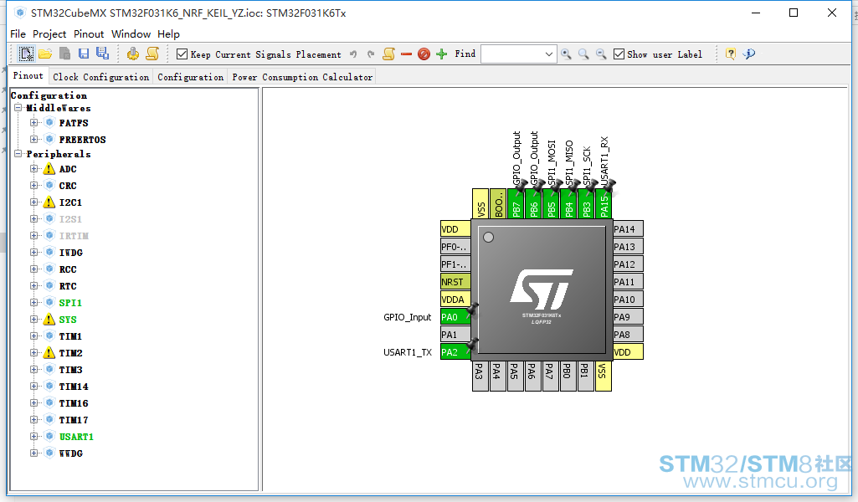Toggle Show user Label checkbox
Image resolution: width=858 pixels, height=502 pixels.
(x=619, y=54)
